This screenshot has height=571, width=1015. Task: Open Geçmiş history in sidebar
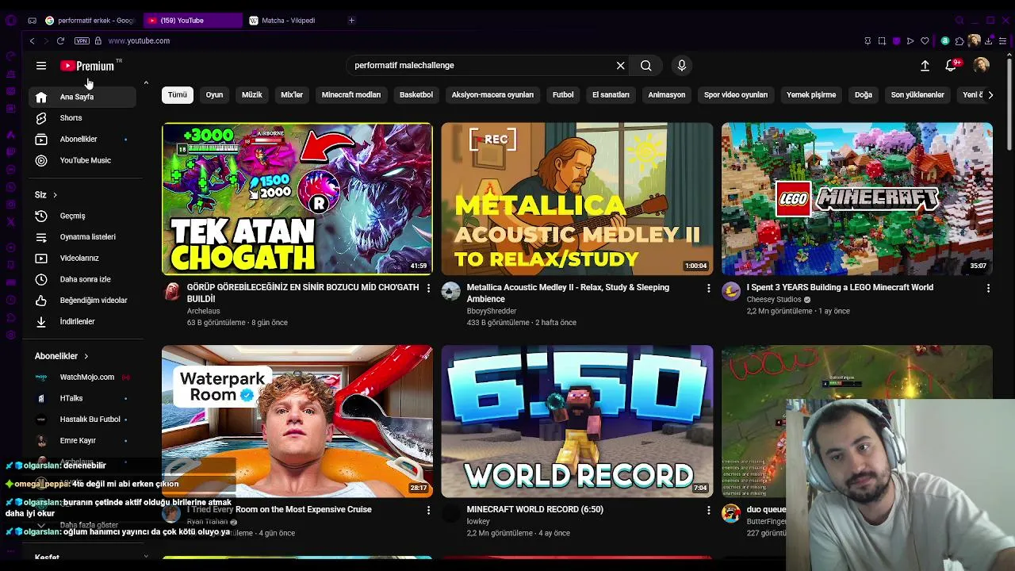point(82,216)
